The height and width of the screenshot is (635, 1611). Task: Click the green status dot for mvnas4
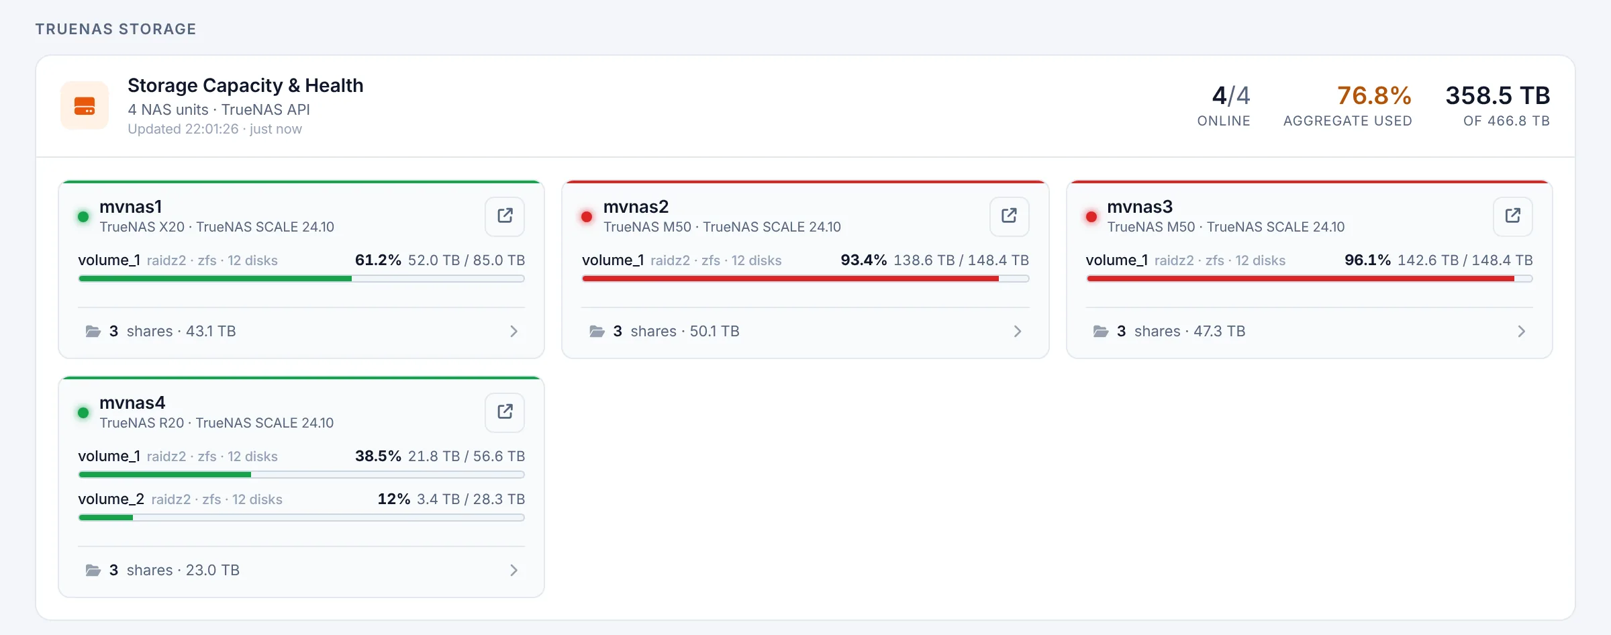[83, 412]
